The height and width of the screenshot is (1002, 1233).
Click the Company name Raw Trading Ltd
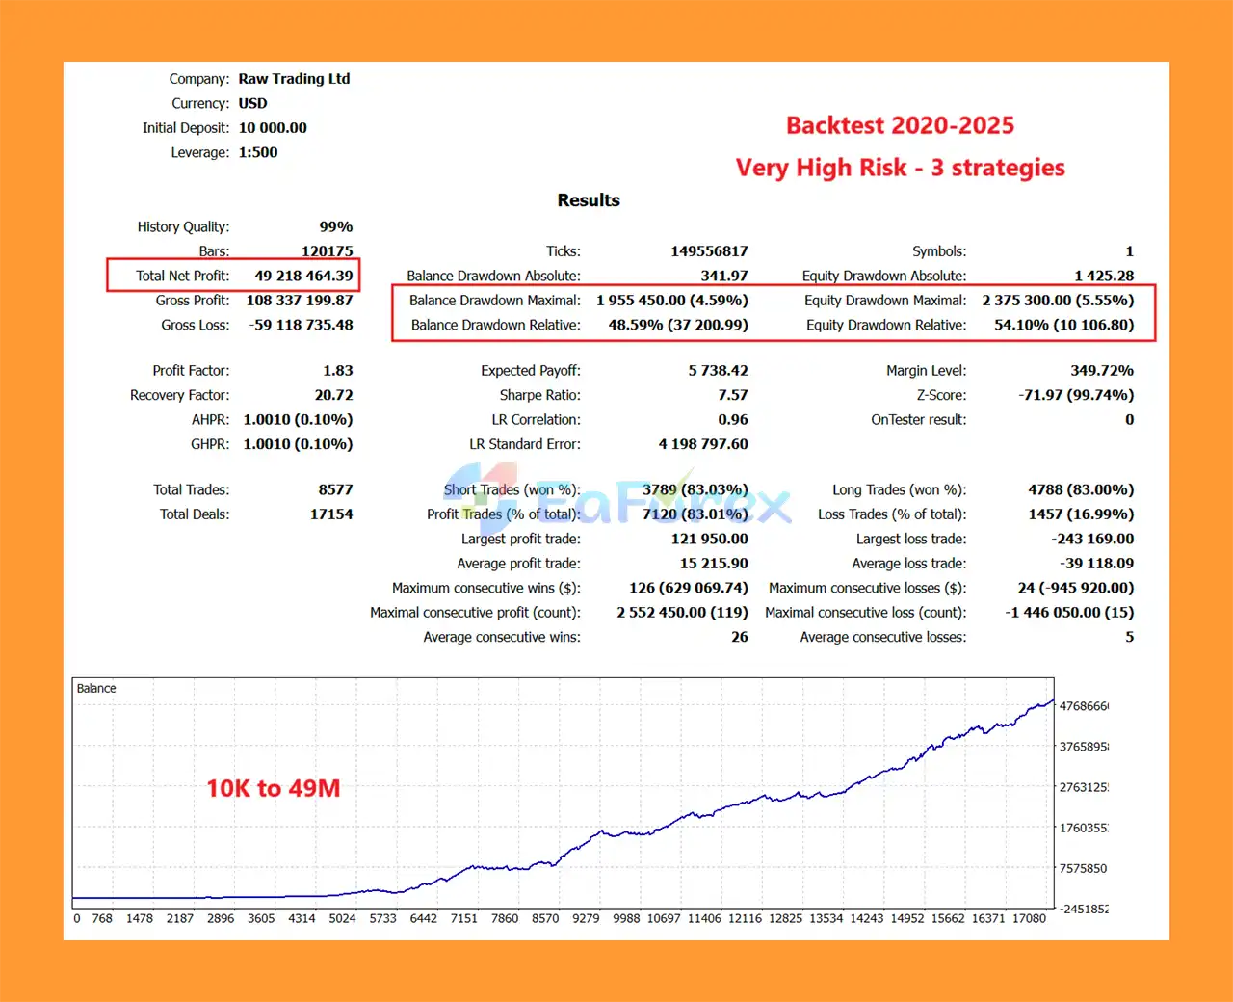pyautogui.click(x=294, y=79)
